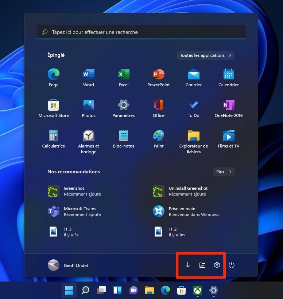The image size is (283, 299).
Task: Click the power button
Action: [232, 265]
